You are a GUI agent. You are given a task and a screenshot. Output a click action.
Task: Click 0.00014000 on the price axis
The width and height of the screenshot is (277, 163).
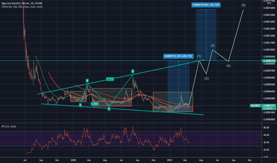(269, 22)
